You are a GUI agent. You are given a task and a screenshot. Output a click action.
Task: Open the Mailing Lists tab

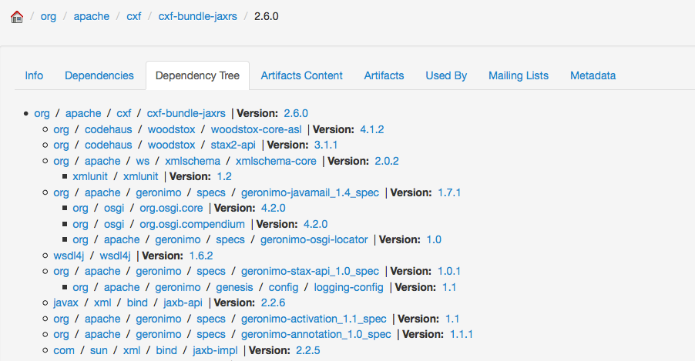518,75
